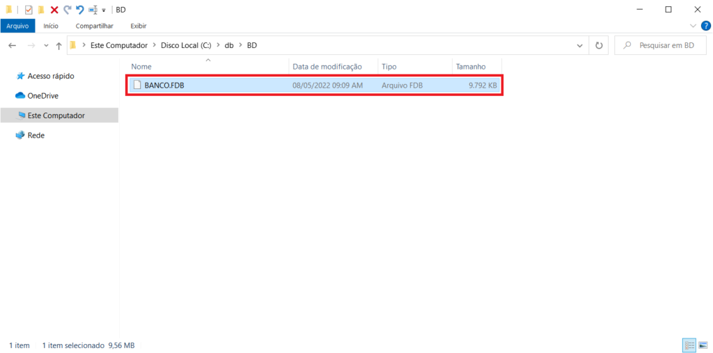Refresh the folder view

point(599,46)
